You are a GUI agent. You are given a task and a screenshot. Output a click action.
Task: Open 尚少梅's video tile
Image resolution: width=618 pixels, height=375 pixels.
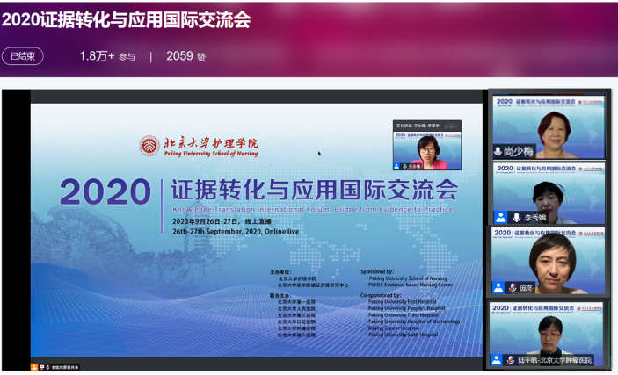tap(549, 126)
